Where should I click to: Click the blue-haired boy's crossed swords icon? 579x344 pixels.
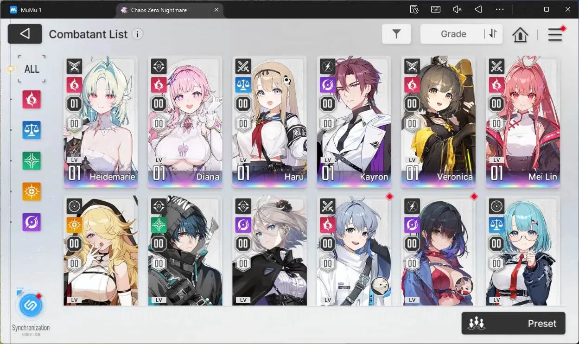[x=328, y=207]
